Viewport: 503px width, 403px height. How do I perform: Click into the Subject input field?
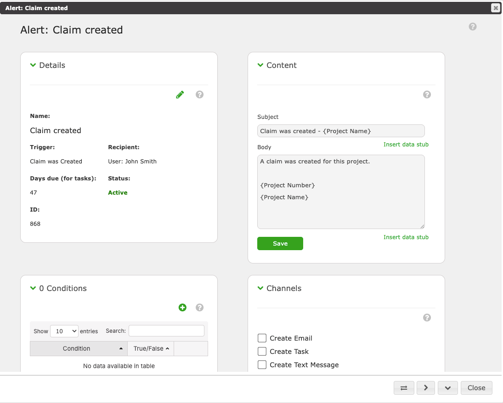341,131
